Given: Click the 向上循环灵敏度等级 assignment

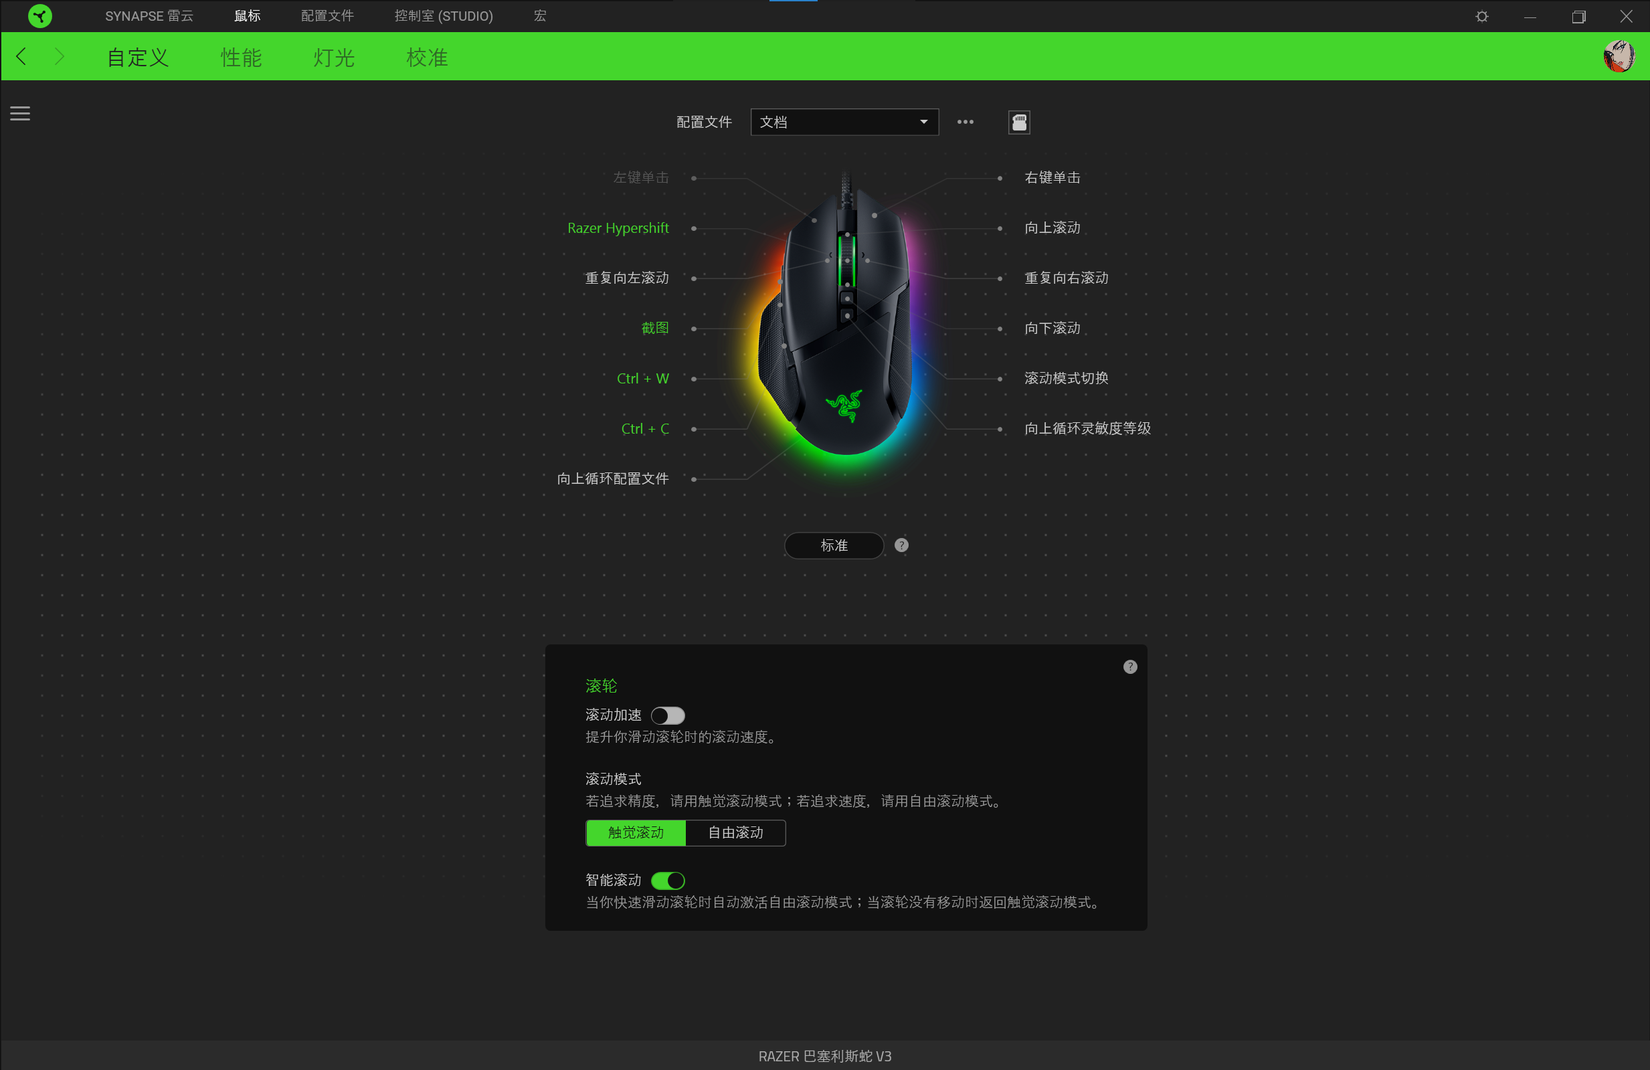Looking at the screenshot, I should click(x=1087, y=428).
